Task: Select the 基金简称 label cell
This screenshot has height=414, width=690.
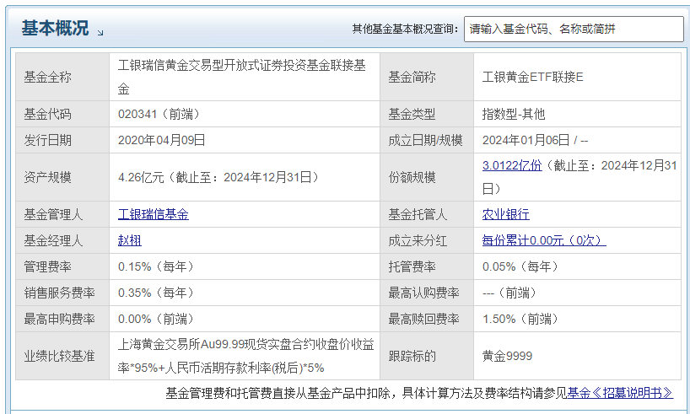Action: pos(427,77)
